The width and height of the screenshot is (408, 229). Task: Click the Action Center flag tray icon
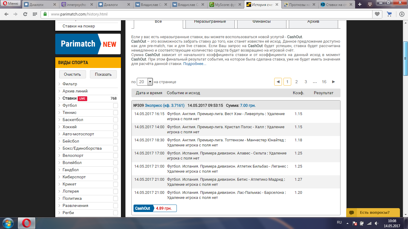click(355, 223)
